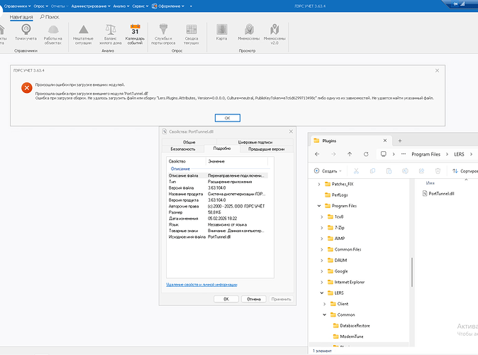Click the Точки учета icon
Viewport: 478px width, 355px height.
pyautogui.click(x=25, y=30)
